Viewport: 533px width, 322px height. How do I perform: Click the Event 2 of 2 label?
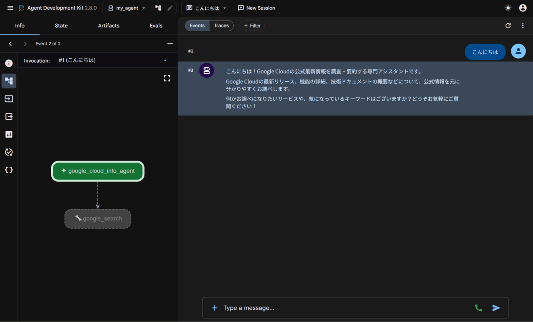pos(48,44)
